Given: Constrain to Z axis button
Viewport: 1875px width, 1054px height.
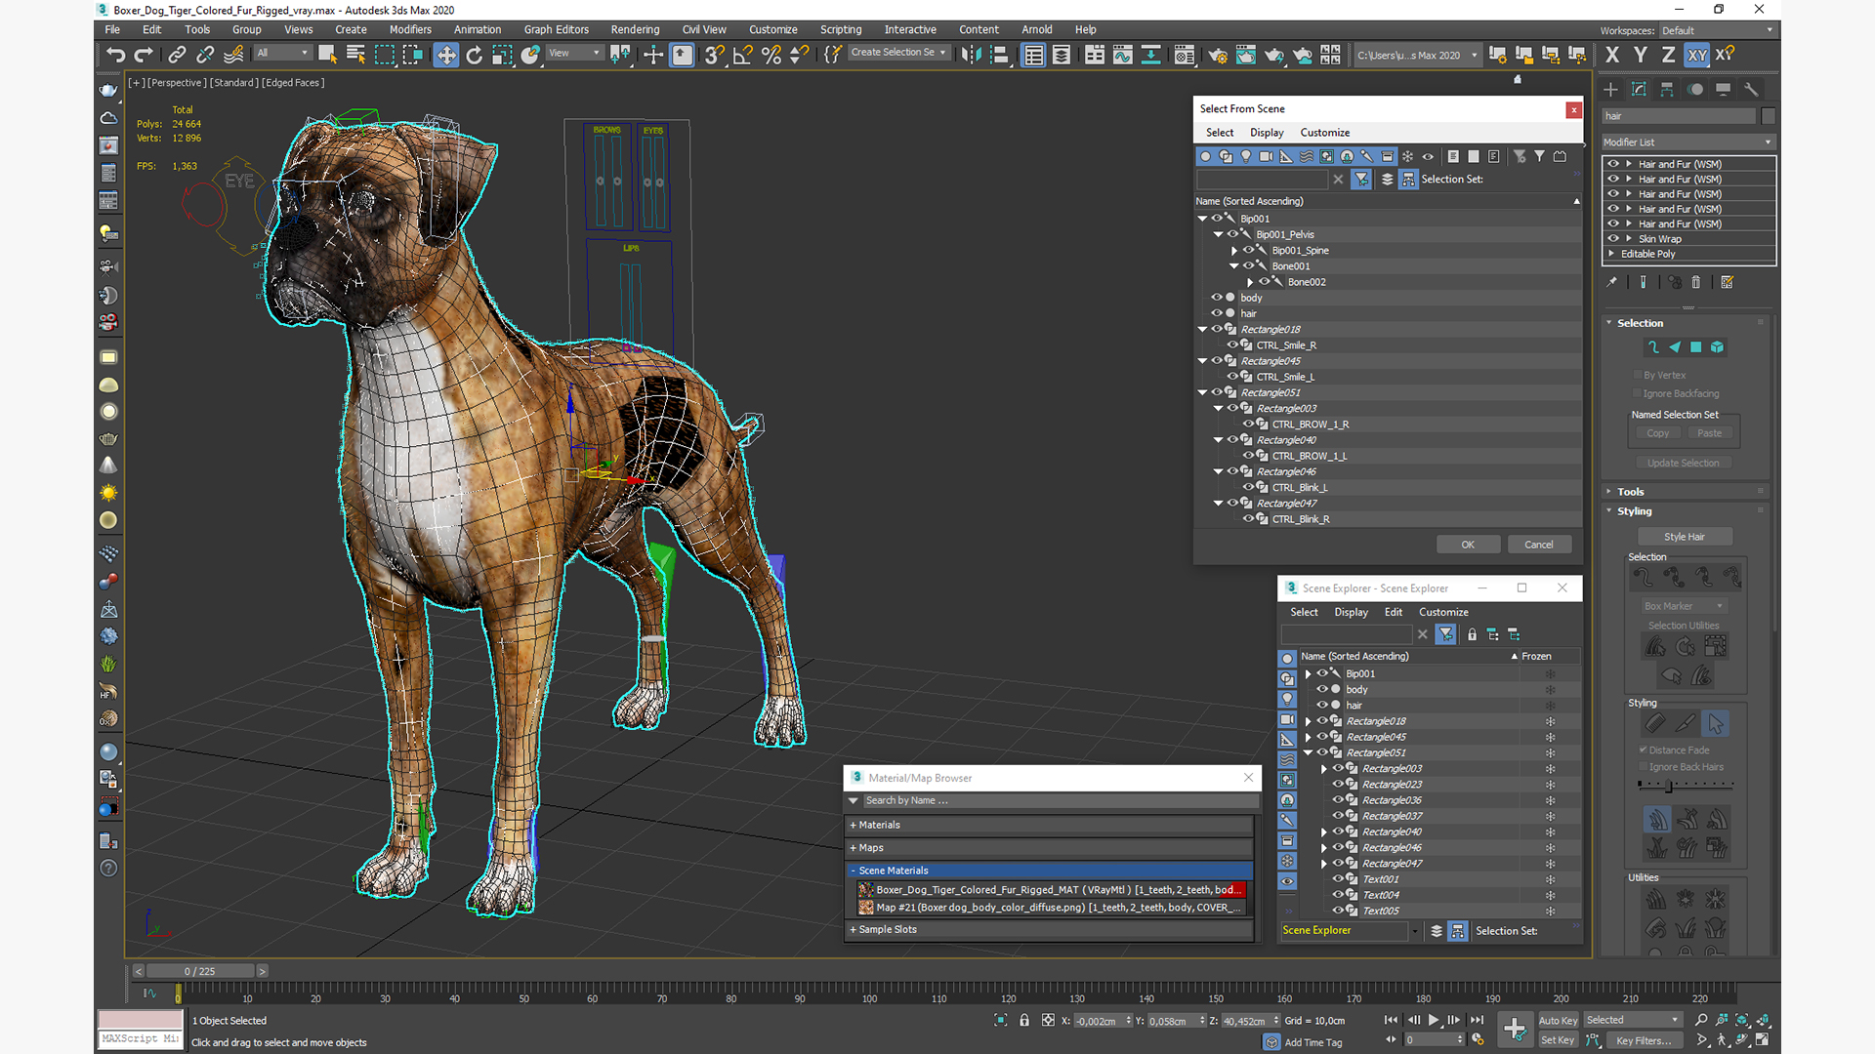Looking at the screenshot, I should [1668, 55].
